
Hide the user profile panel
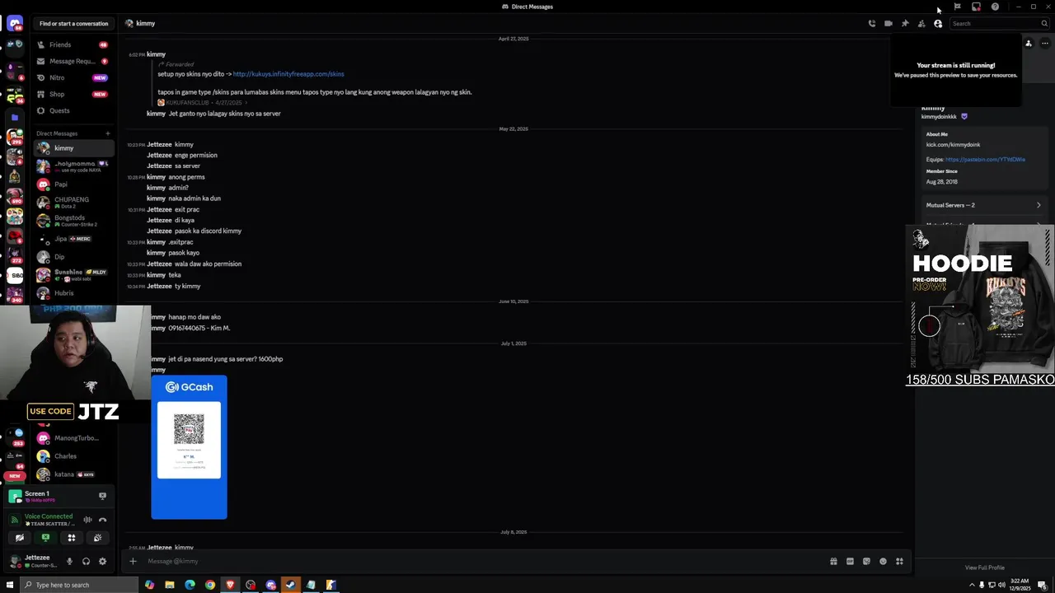pos(938,24)
